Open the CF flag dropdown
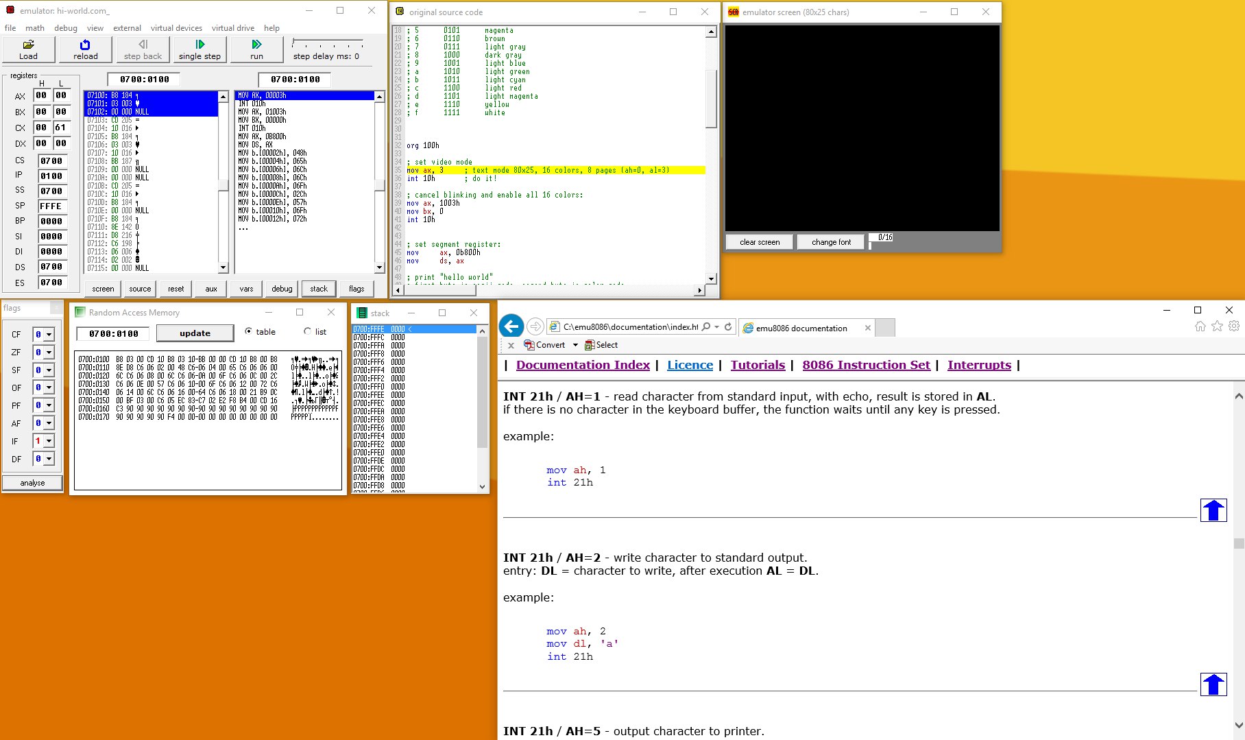This screenshot has width=1245, height=740. point(49,335)
